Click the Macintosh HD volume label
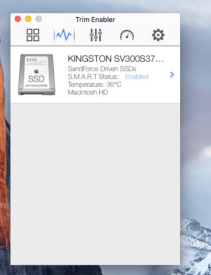211x275 pixels. click(x=88, y=92)
